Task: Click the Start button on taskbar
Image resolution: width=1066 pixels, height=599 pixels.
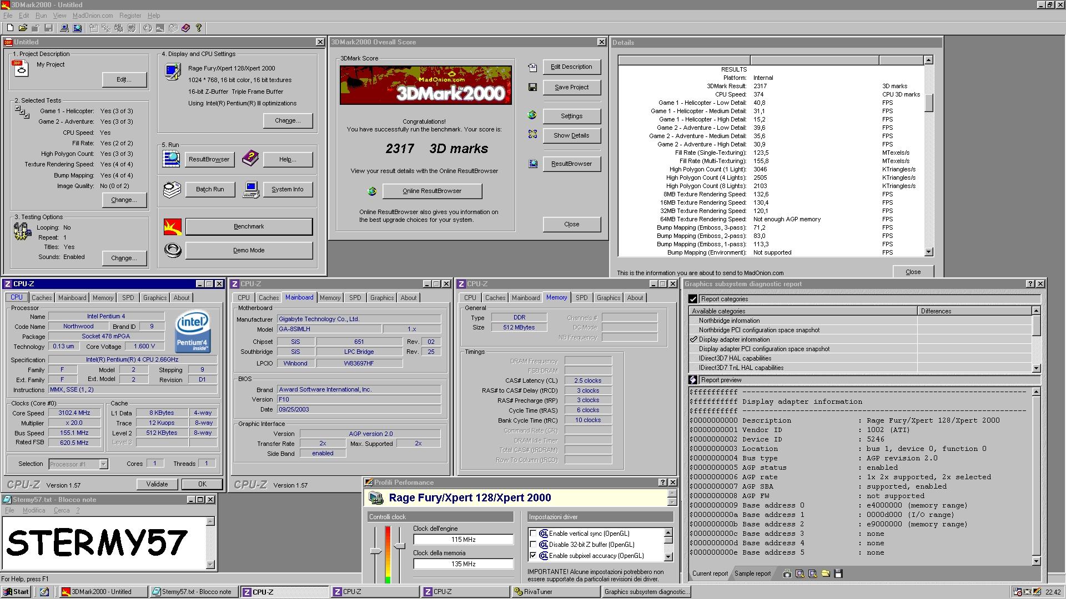Action: pos(16,592)
